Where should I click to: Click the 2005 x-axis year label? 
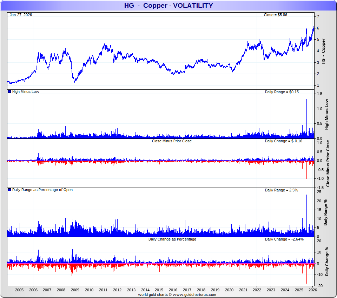coord(19,290)
